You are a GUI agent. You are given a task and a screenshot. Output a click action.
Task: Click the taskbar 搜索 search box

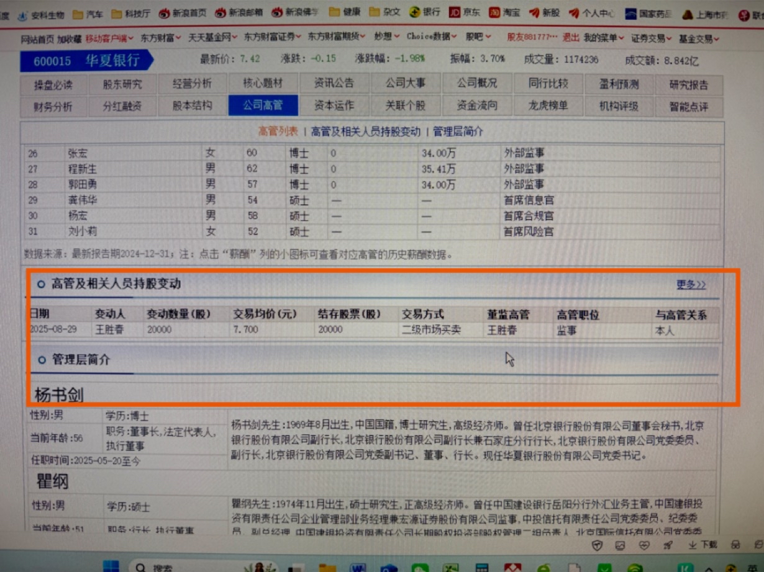click(183, 567)
